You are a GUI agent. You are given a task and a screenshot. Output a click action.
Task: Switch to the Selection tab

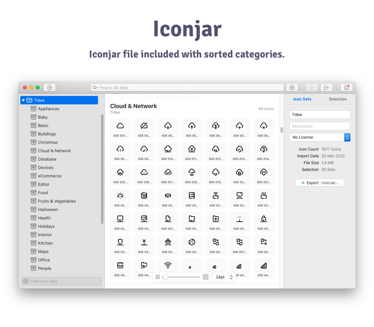[338, 99]
